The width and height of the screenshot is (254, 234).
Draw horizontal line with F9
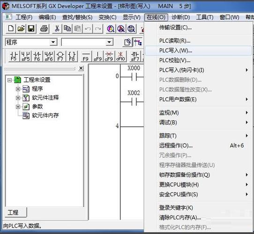[x=86, y=56]
